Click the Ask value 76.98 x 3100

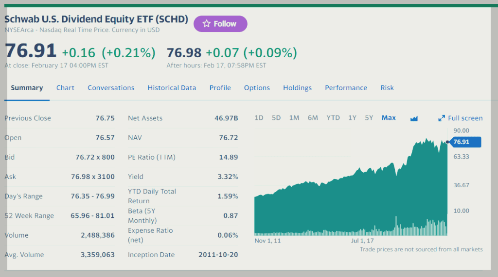[93, 177]
